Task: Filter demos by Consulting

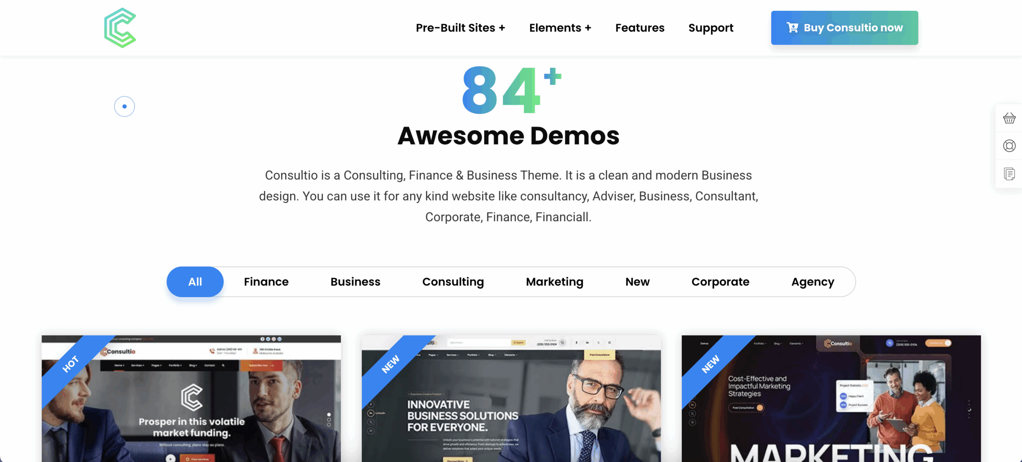Action: [453, 282]
